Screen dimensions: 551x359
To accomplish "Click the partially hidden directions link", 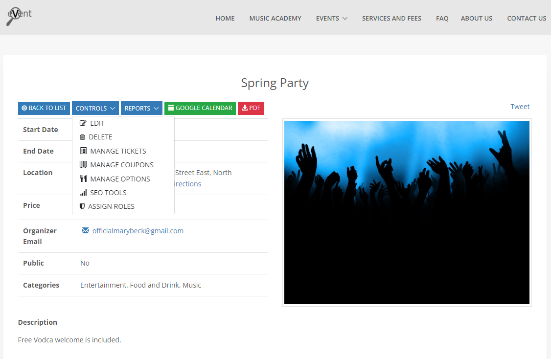I will coord(187,184).
